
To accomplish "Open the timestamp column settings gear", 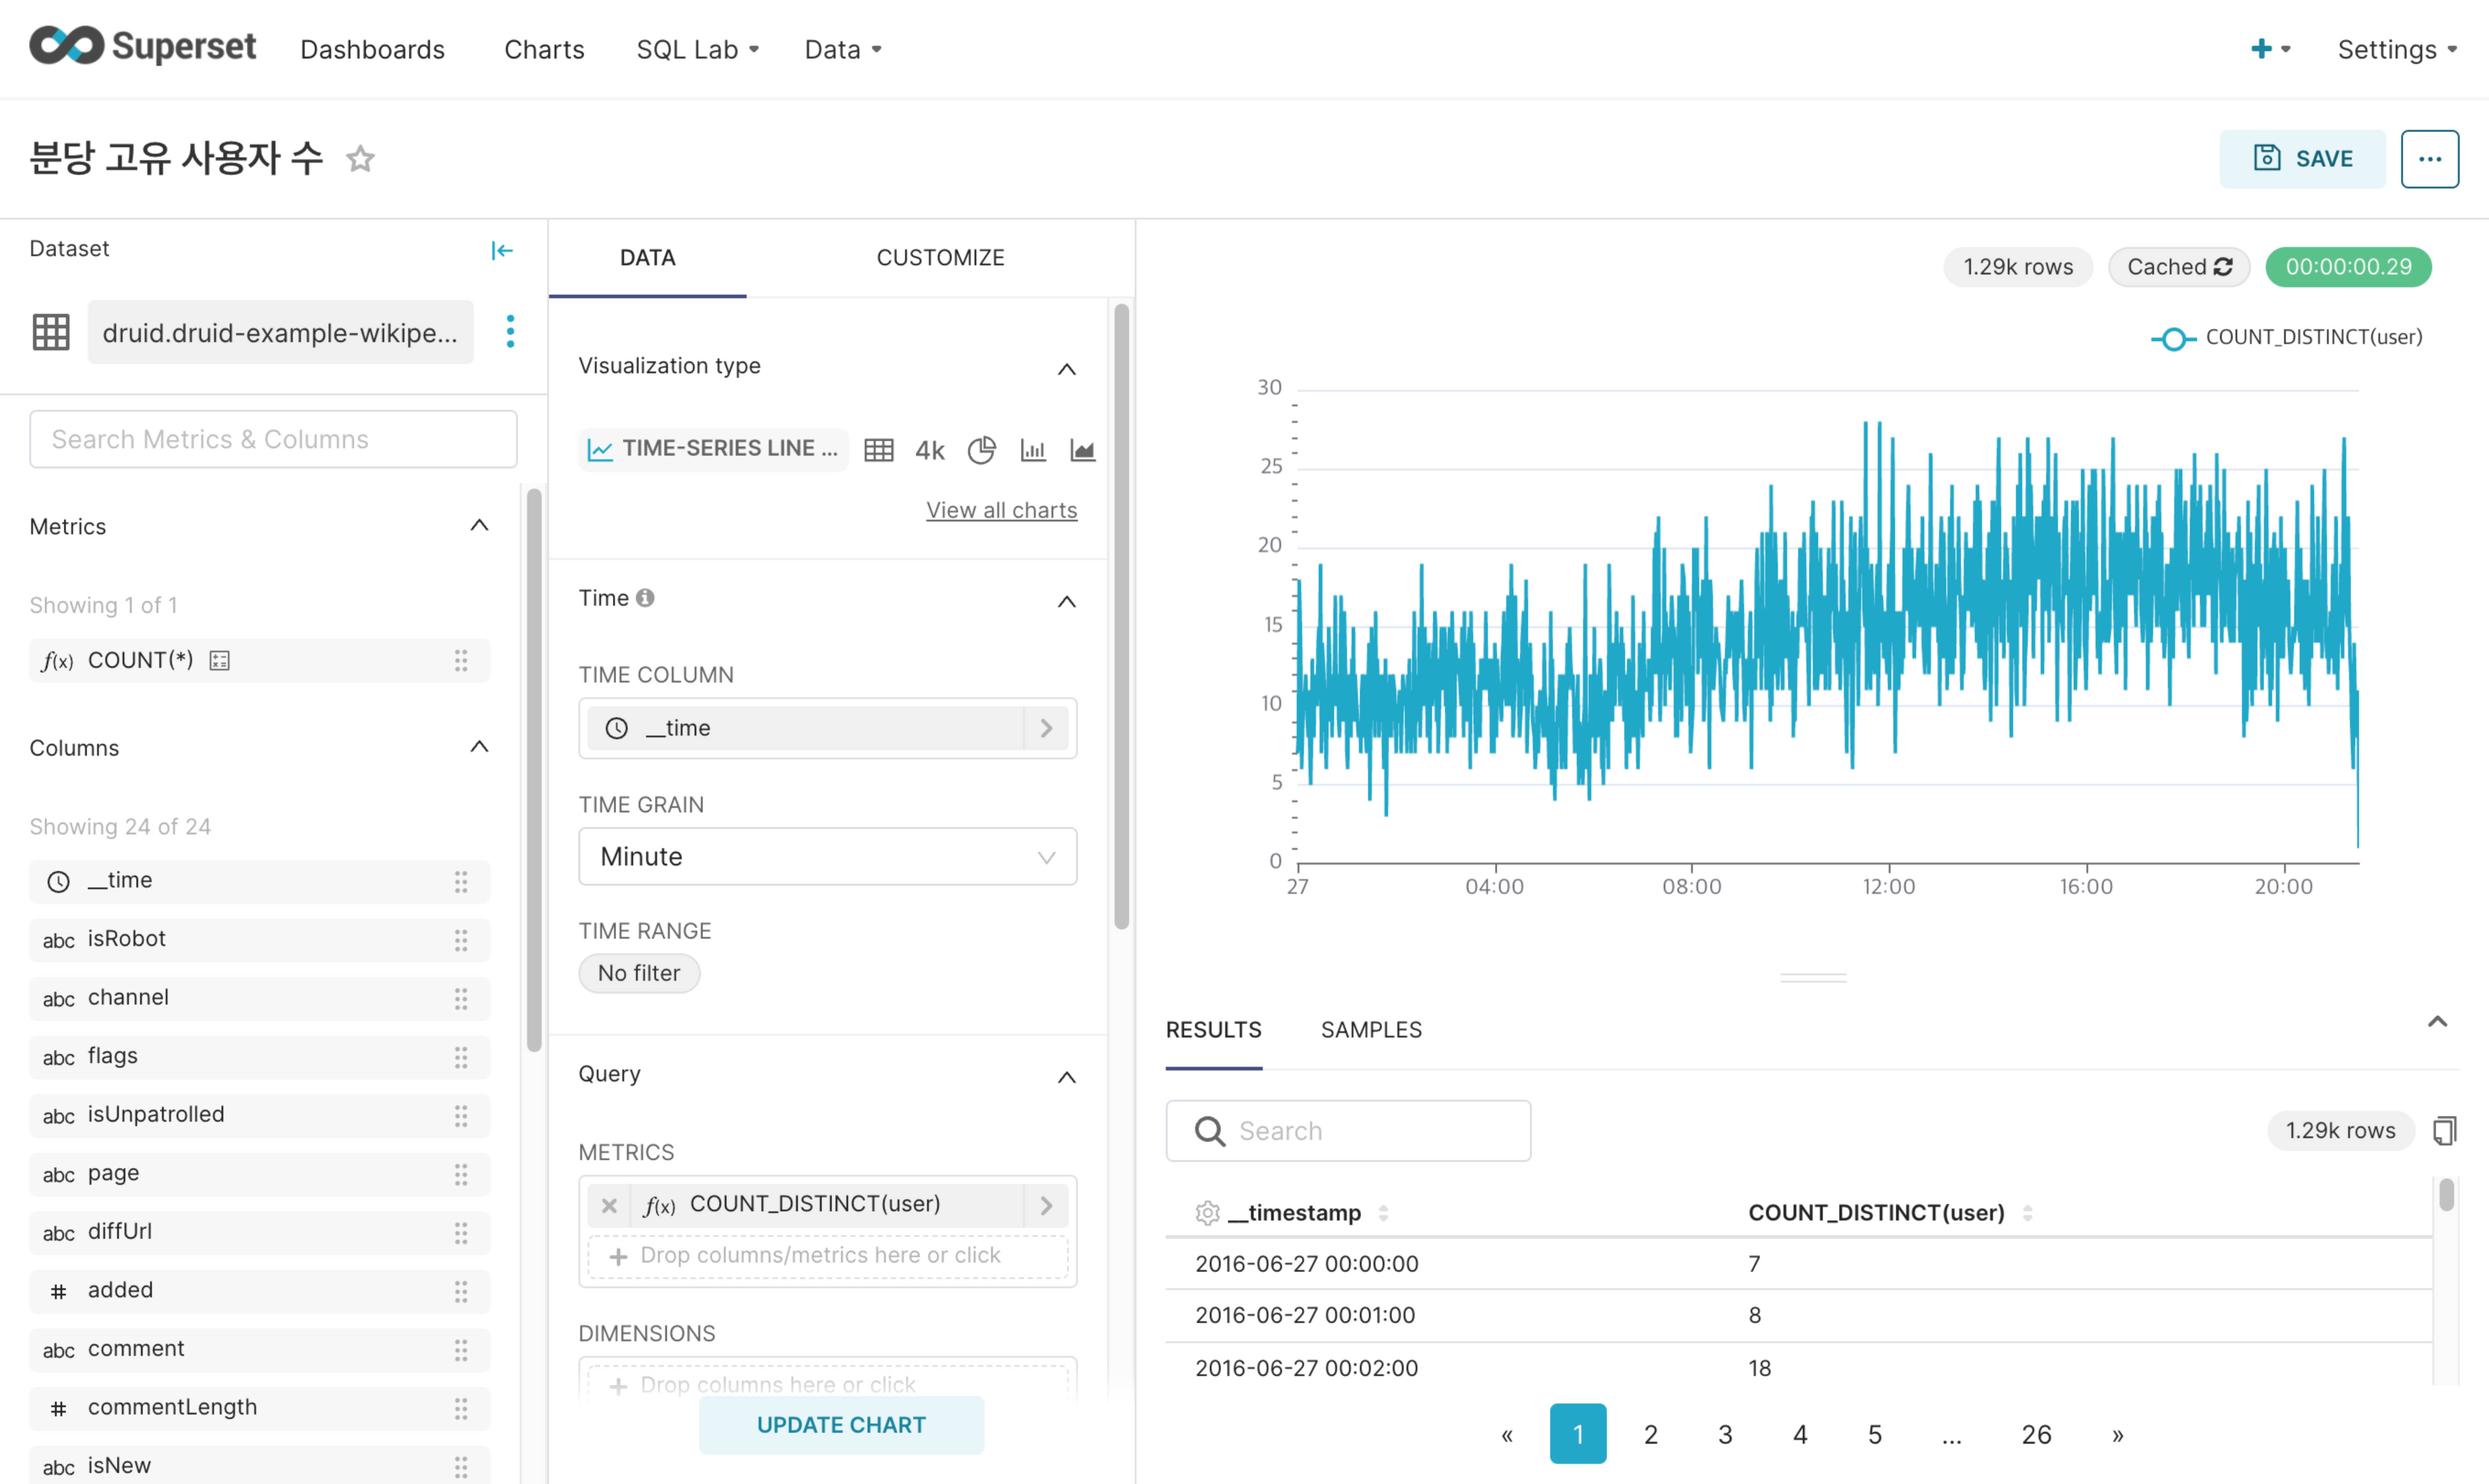I will [1207, 1213].
